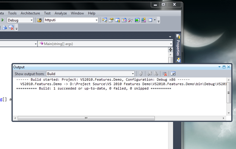Screen dimensions: 236x149
Task: Click the Output horizontal scrollbar thumb
Action: coord(86,118)
